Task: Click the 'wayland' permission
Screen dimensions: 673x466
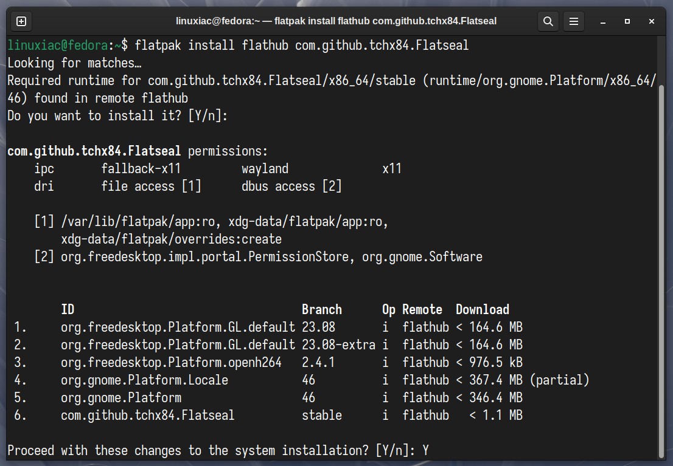Action: [265, 169]
